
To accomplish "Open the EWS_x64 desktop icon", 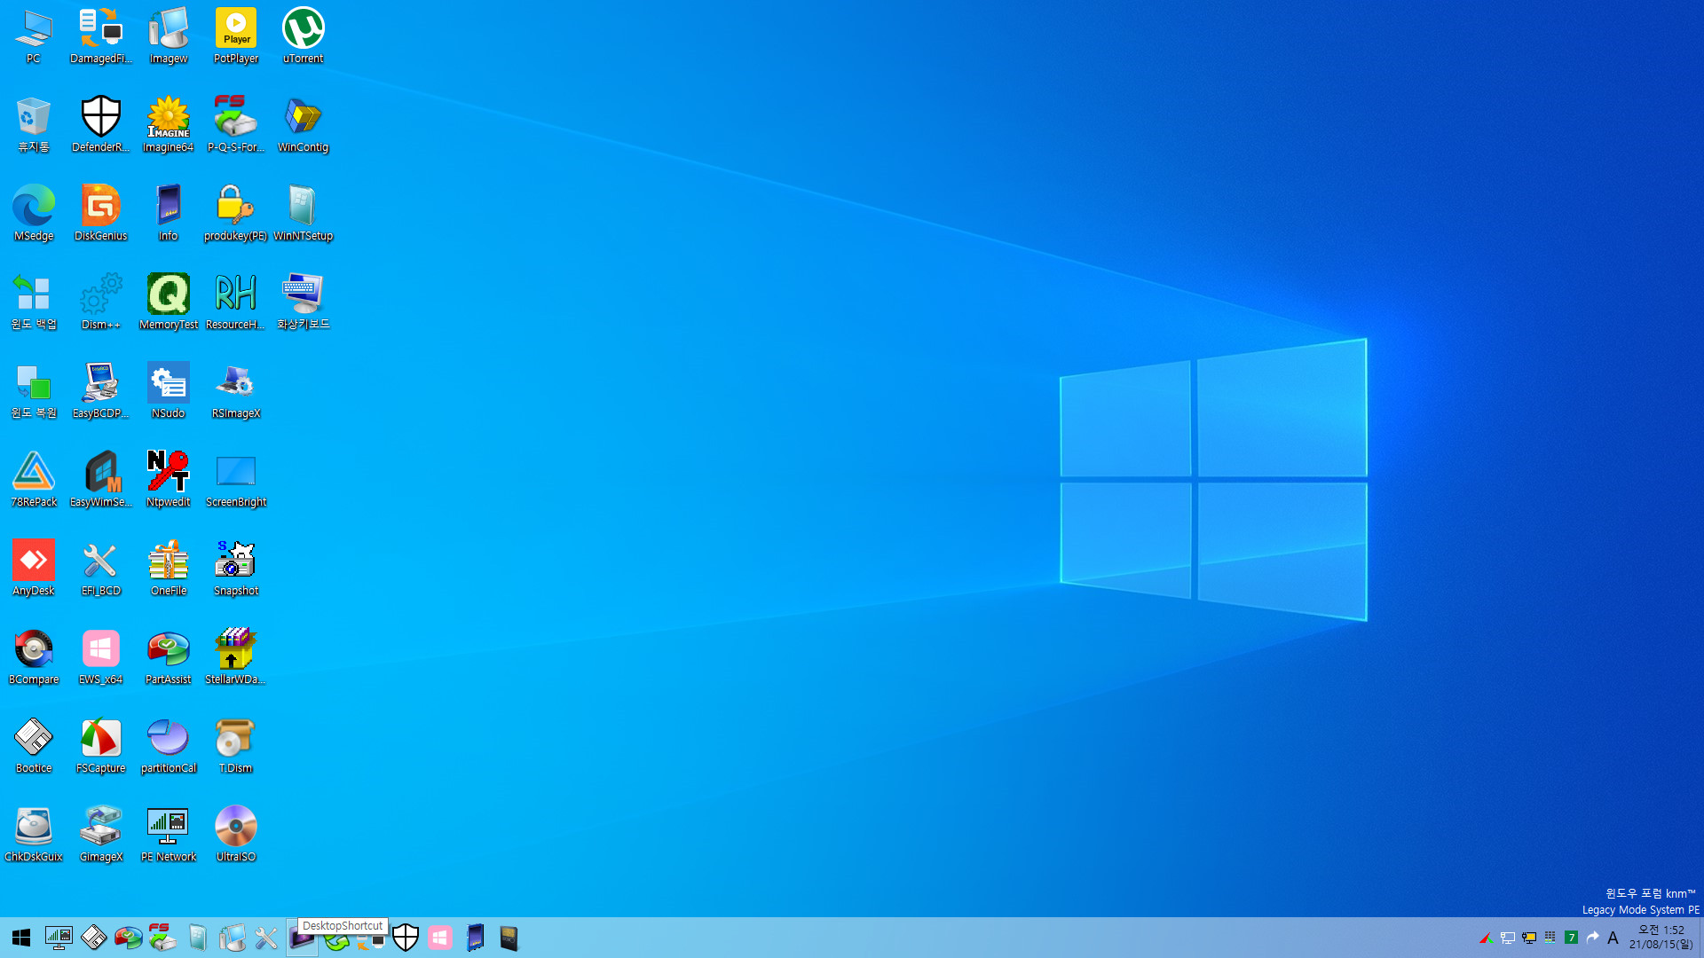I will (x=101, y=657).
